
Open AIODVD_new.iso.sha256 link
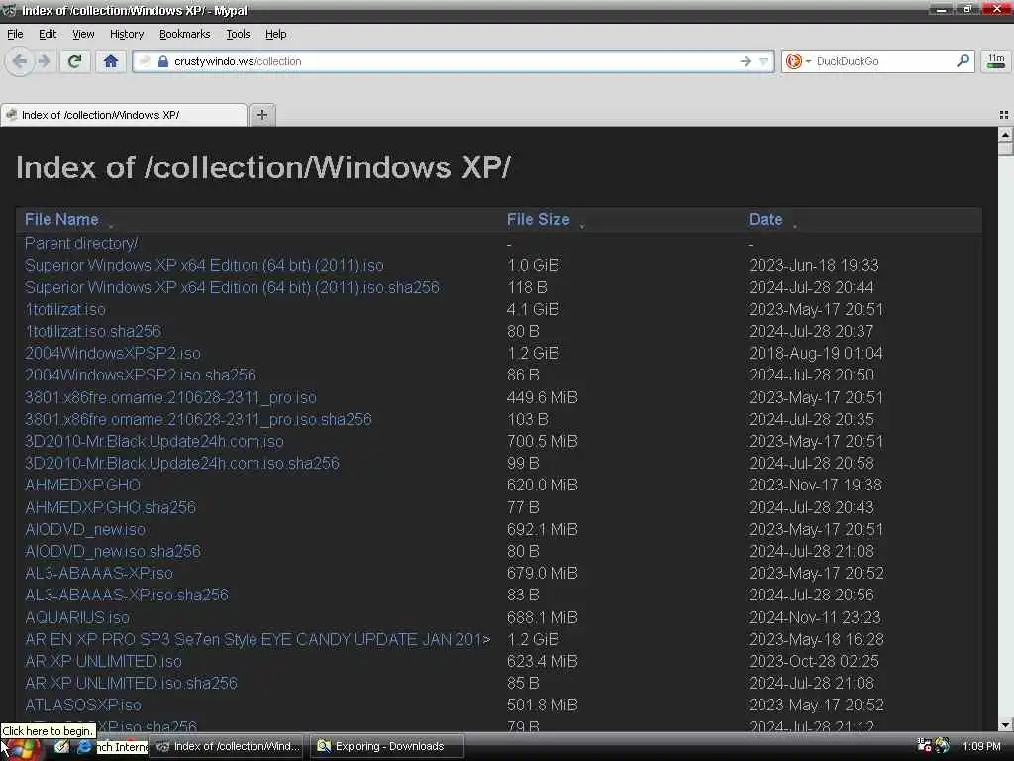pyautogui.click(x=113, y=551)
